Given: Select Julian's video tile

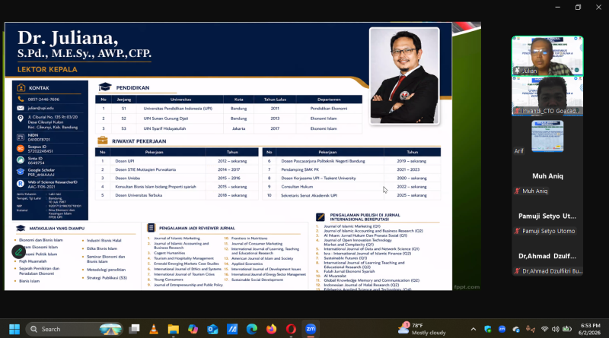Looking at the screenshot, I should coord(547,55).
